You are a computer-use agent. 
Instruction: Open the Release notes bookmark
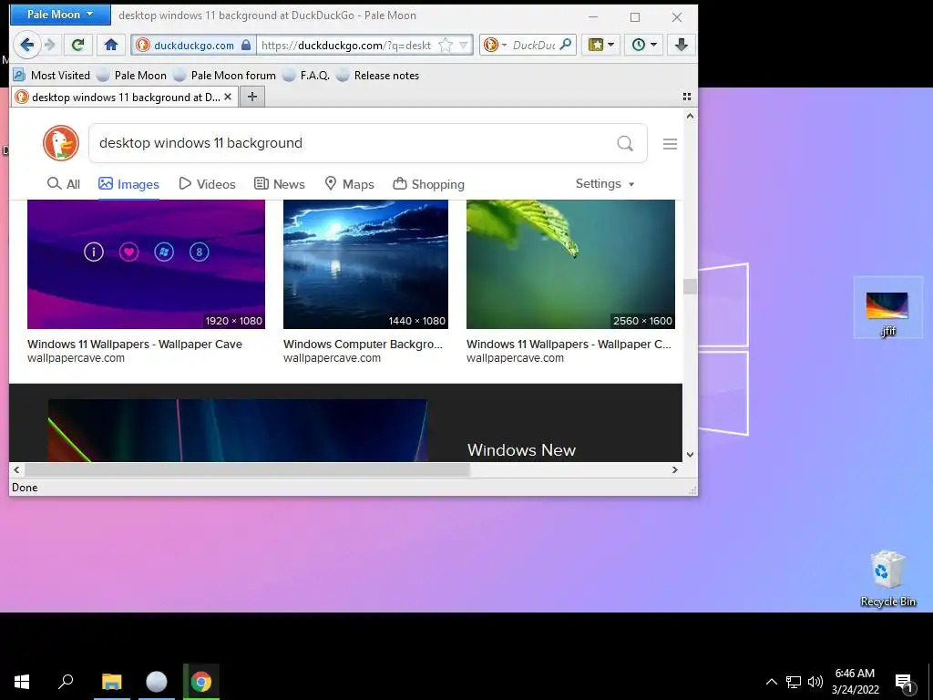(378, 76)
